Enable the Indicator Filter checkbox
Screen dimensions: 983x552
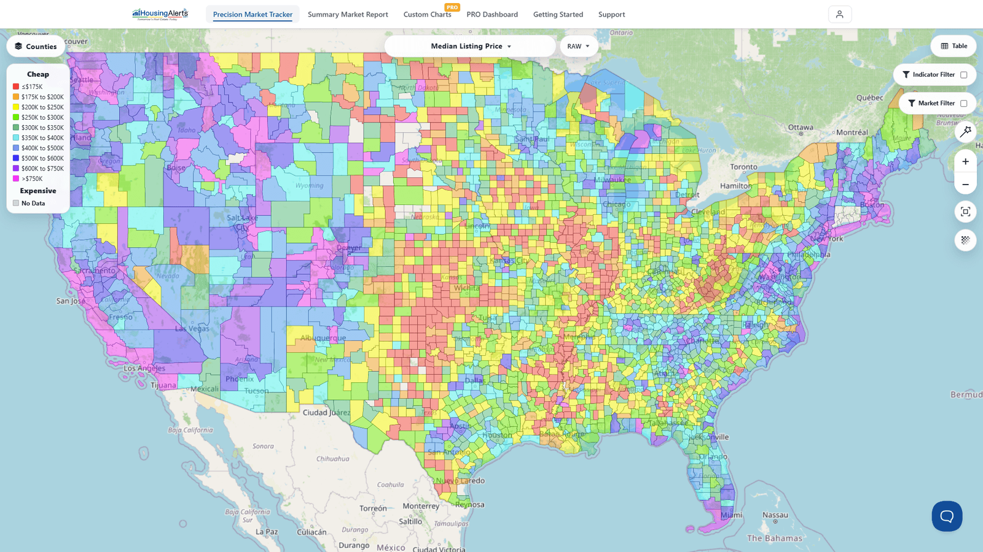pyautogui.click(x=963, y=75)
